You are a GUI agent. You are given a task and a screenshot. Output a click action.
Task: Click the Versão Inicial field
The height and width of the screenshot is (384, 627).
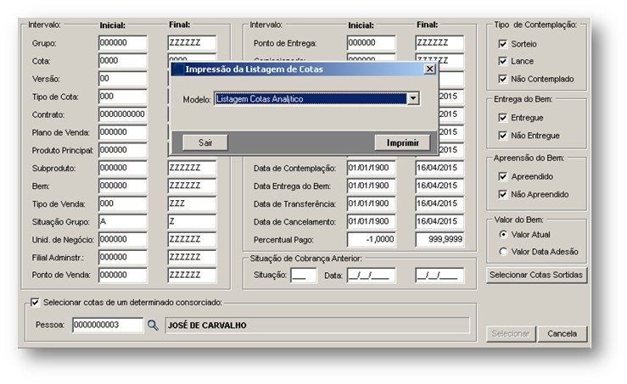pos(123,79)
